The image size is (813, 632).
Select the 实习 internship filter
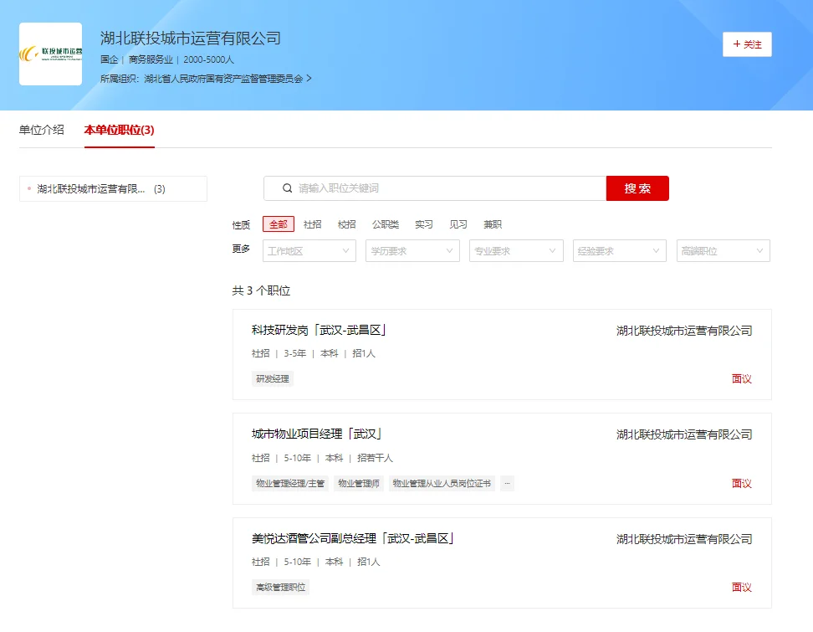point(425,224)
